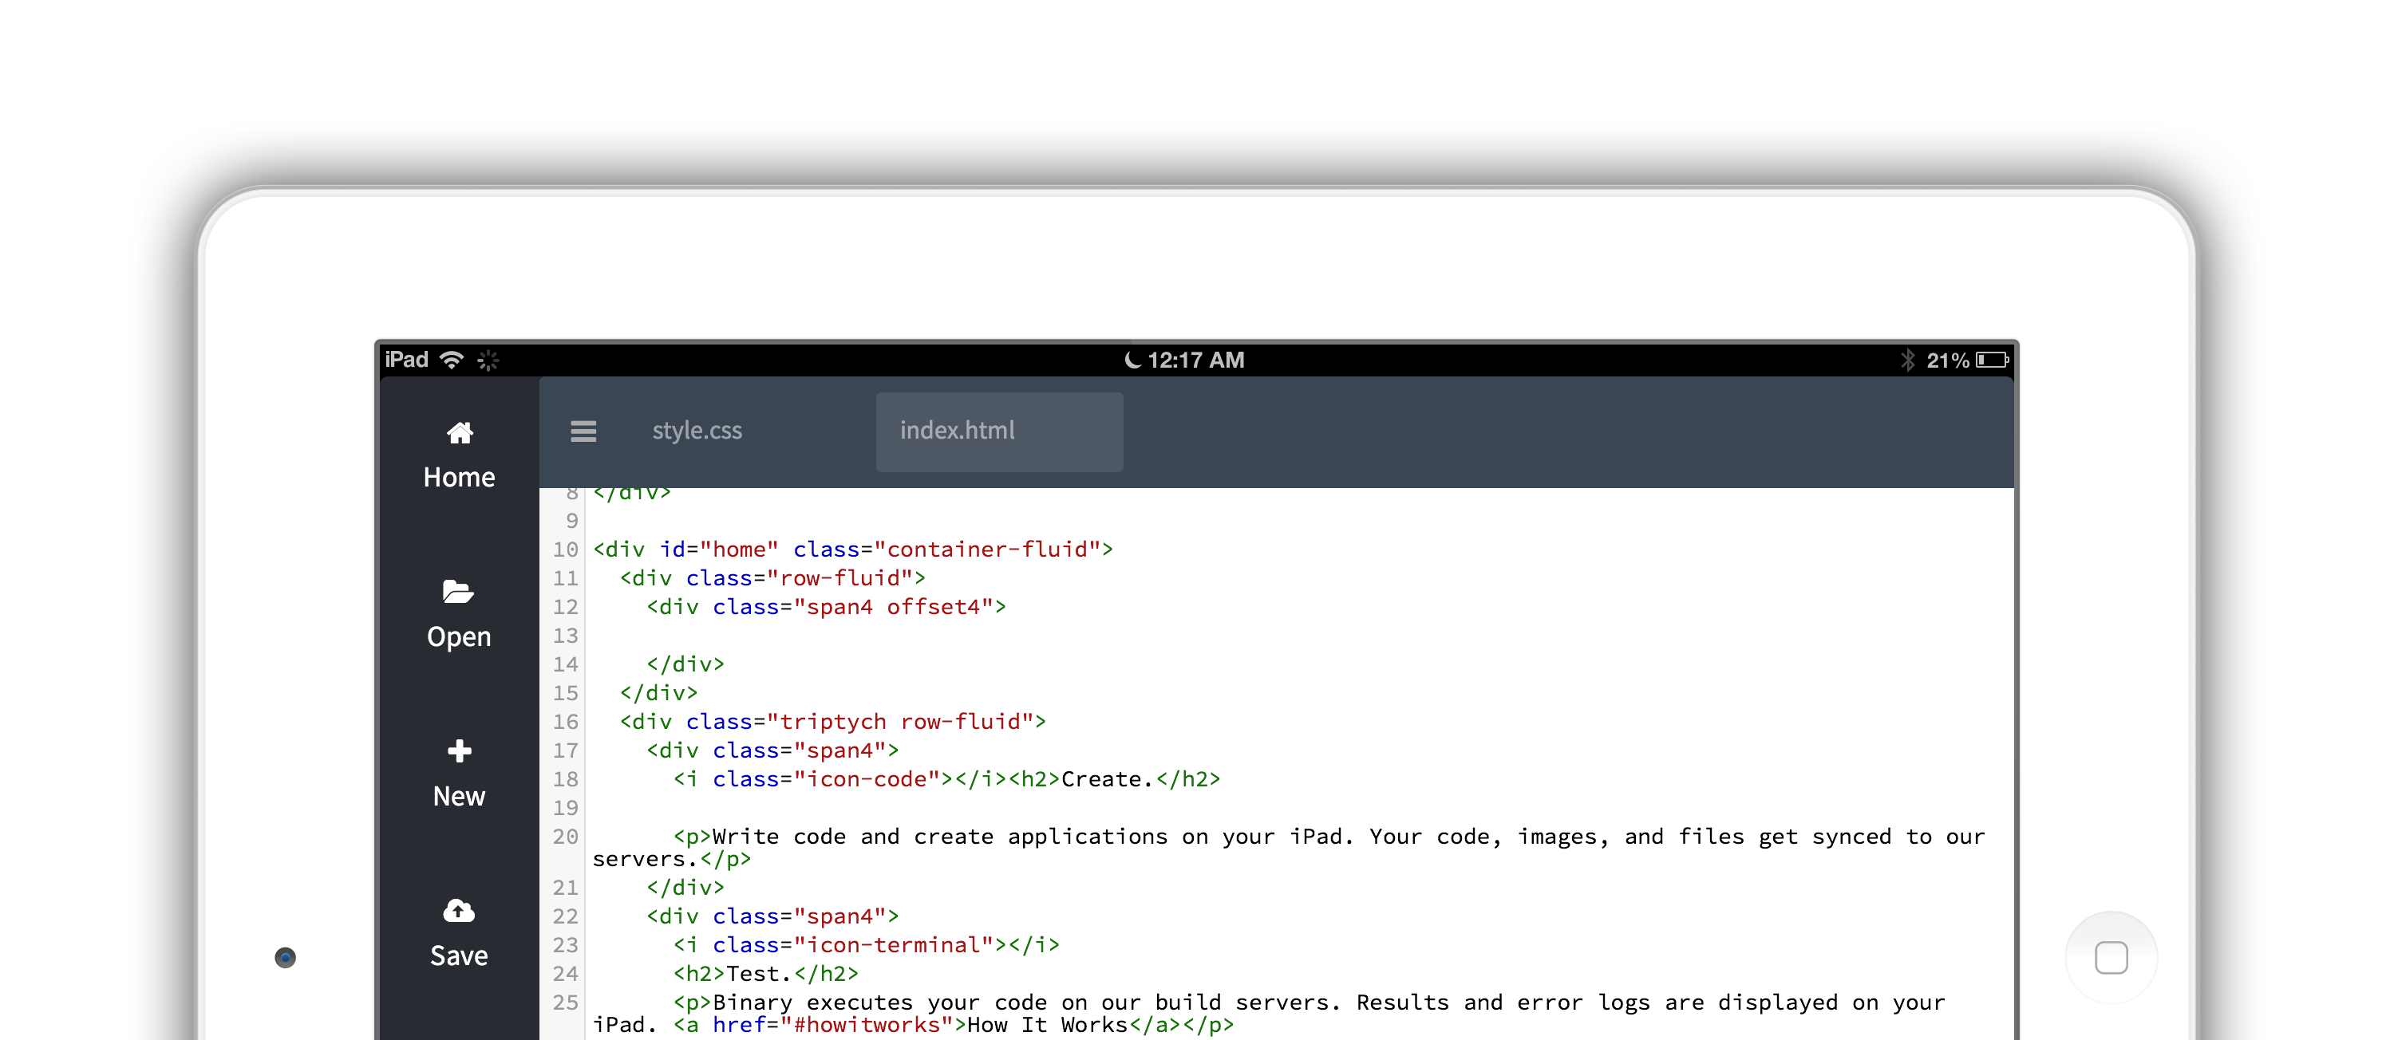Switch to the style.css tab
2394x1040 pixels.
click(x=697, y=431)
